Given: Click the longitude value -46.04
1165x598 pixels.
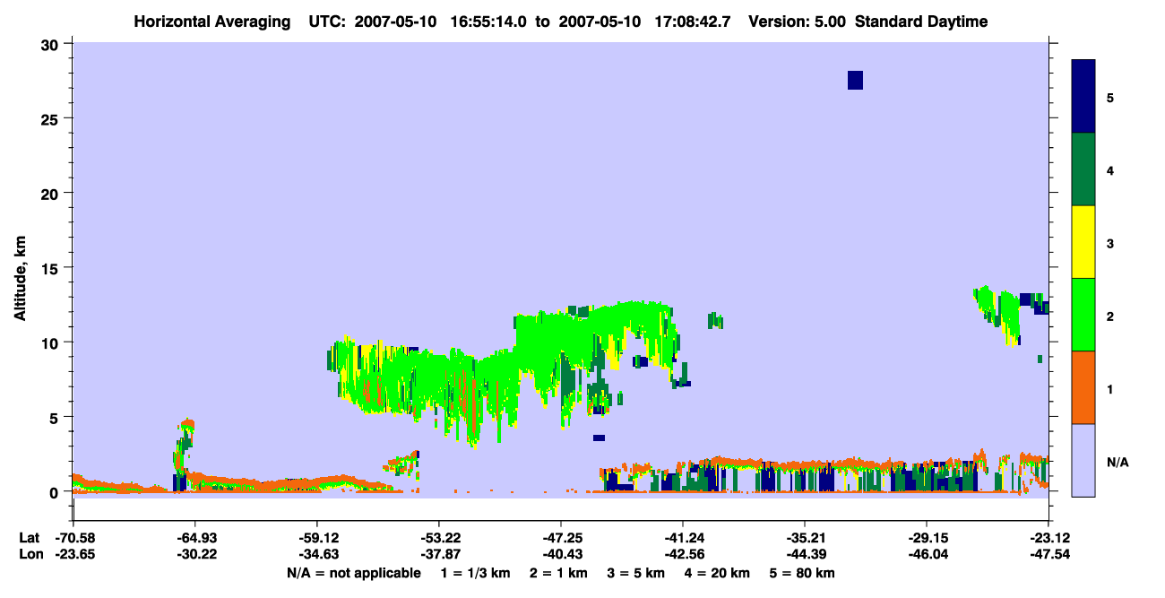Looking at the screenshot, I should coord(927,555).
